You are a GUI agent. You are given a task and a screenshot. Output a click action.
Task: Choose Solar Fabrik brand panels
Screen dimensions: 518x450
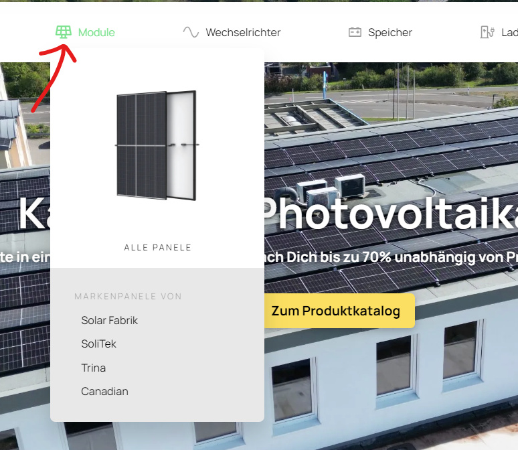pyautogui.click(x=110, y=320)
